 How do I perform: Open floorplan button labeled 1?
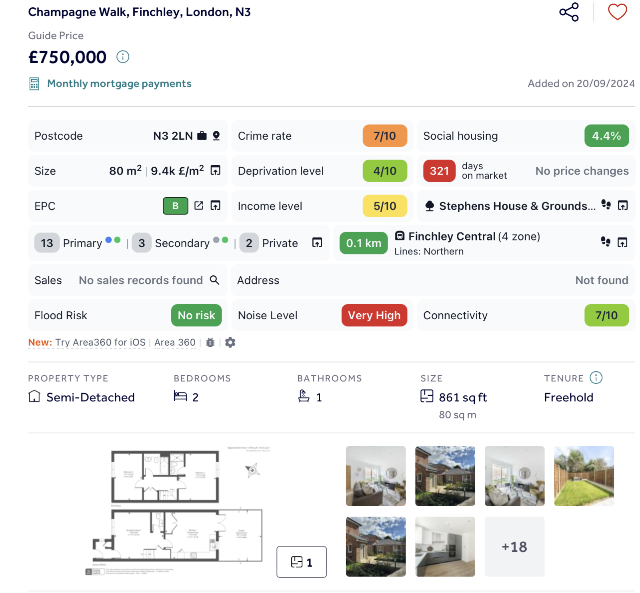pos(302,562)
